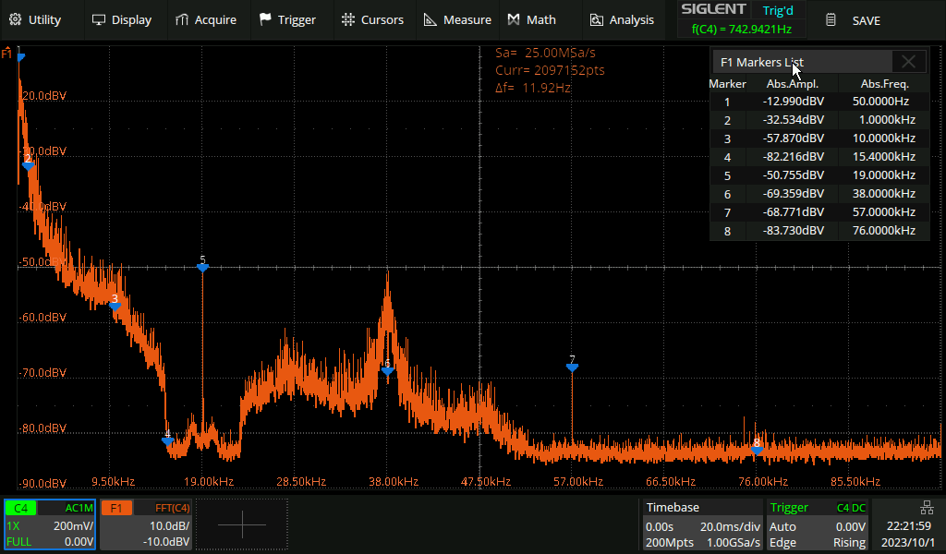This screenshot has height=554, width=946.
Task: Open the Display menu
Action: click(x=122, y=19)
